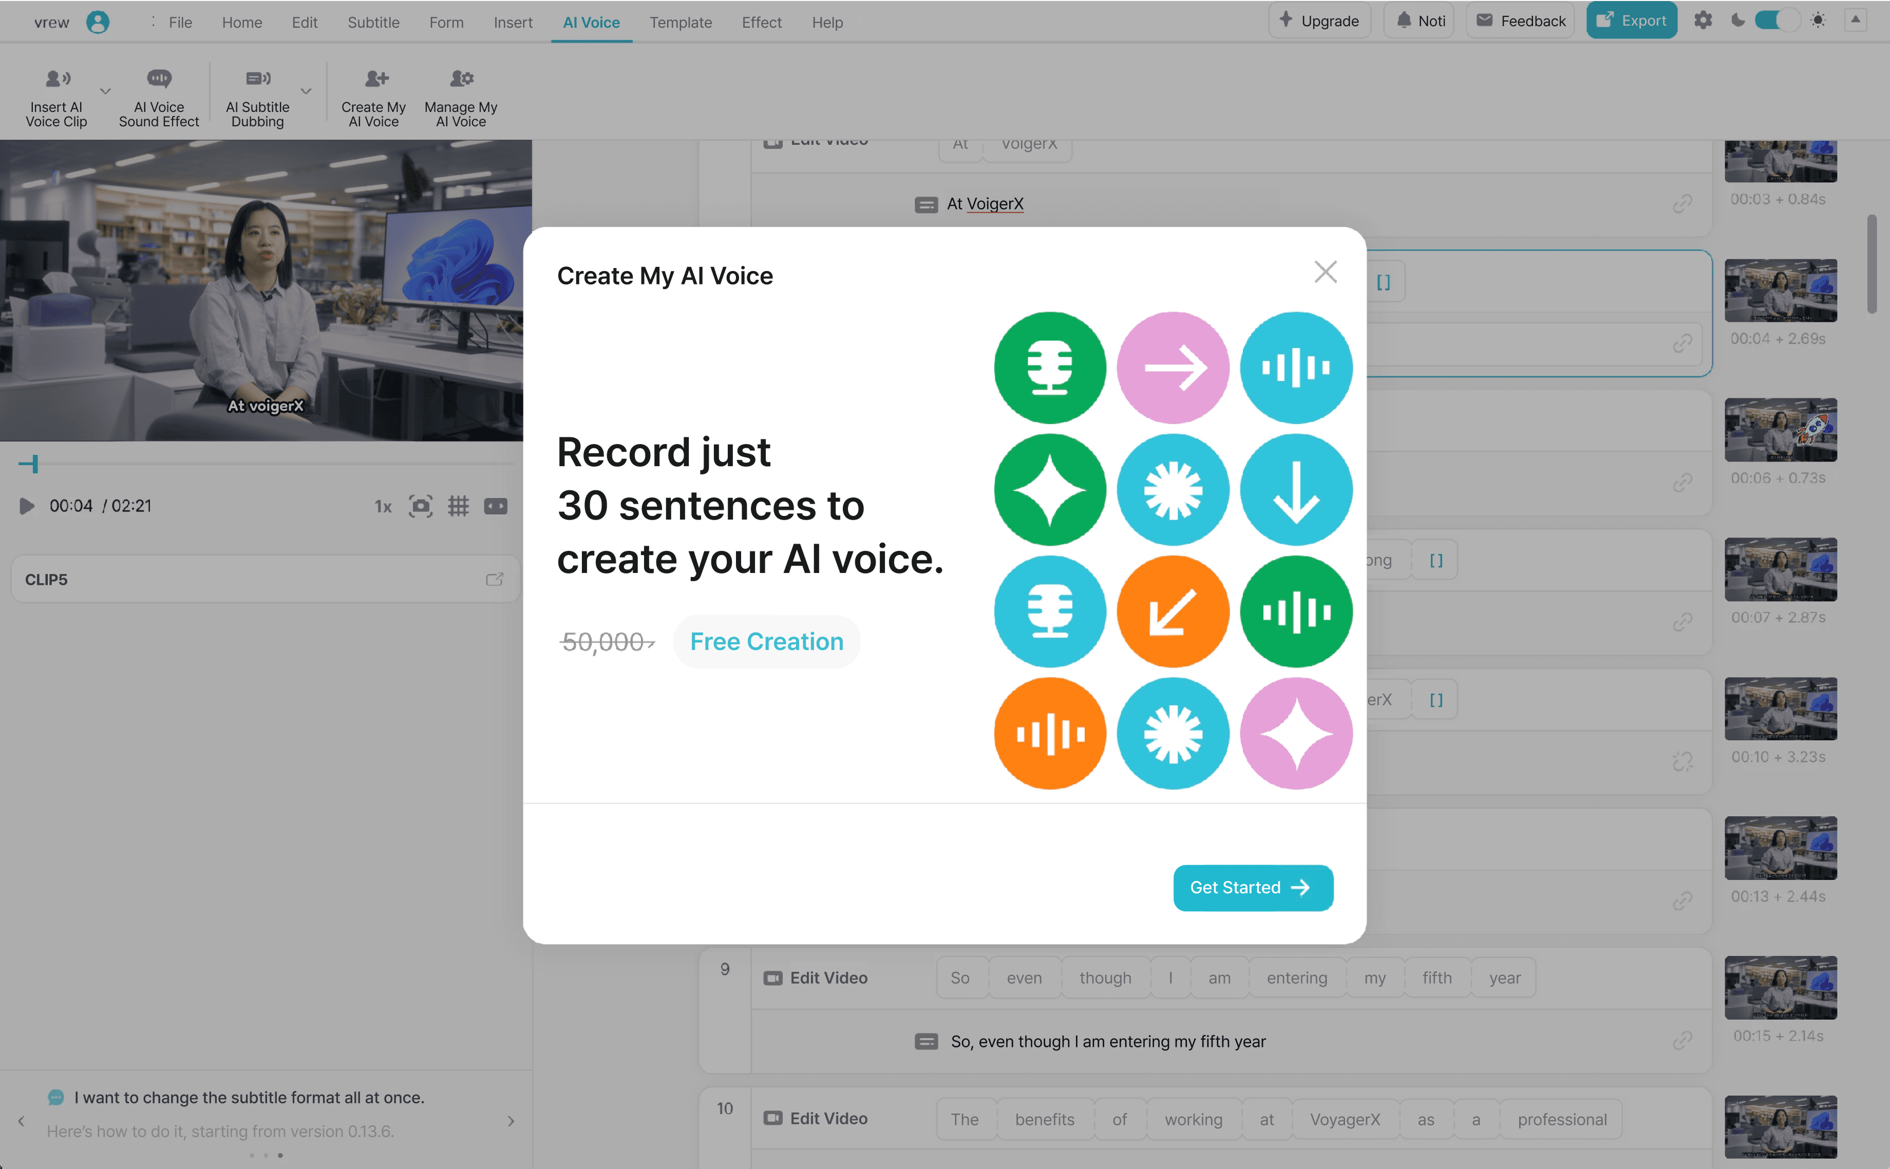The height and width of the screenshot is (1169, 1890).
Task: Click the AI Subtitle Dubbing icon
Action: (x=257, y=79)
